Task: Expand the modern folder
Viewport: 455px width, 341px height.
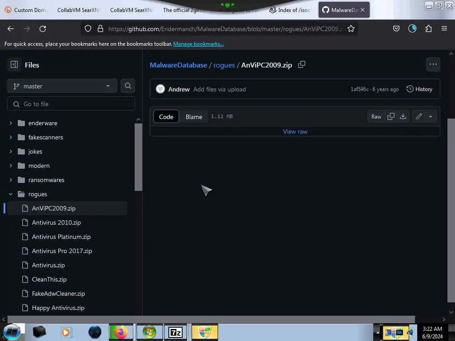Action: (x=11, y=166)
